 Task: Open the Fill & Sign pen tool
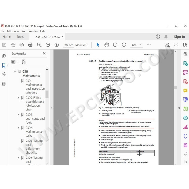185,127
